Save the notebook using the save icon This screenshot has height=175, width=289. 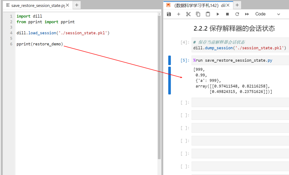169,14
